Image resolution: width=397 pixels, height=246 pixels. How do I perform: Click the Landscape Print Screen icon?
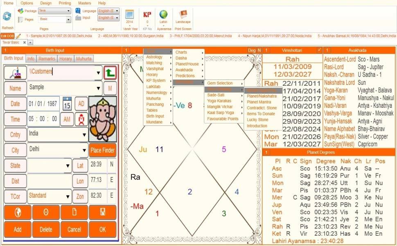pos(183,14)
